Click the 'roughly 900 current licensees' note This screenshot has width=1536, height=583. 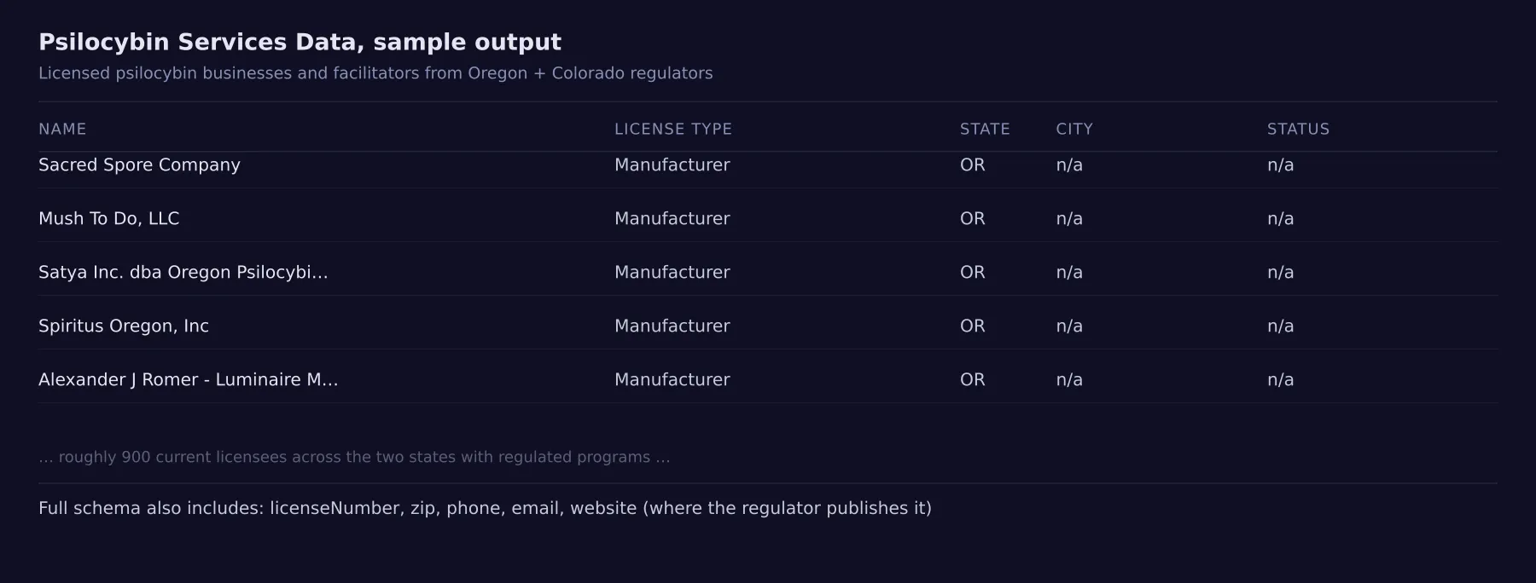[x=354, y=457]
